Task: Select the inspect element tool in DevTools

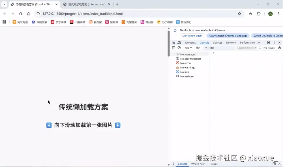Action: point(173,42)
